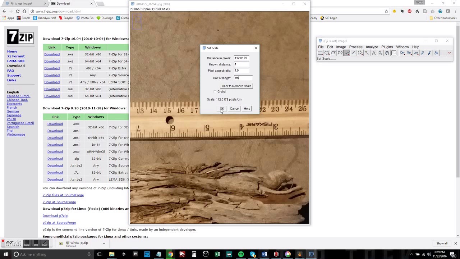Open the Duolingo bookmark
The width and height of the screenshot is (460, 259).
pos(105,18)
